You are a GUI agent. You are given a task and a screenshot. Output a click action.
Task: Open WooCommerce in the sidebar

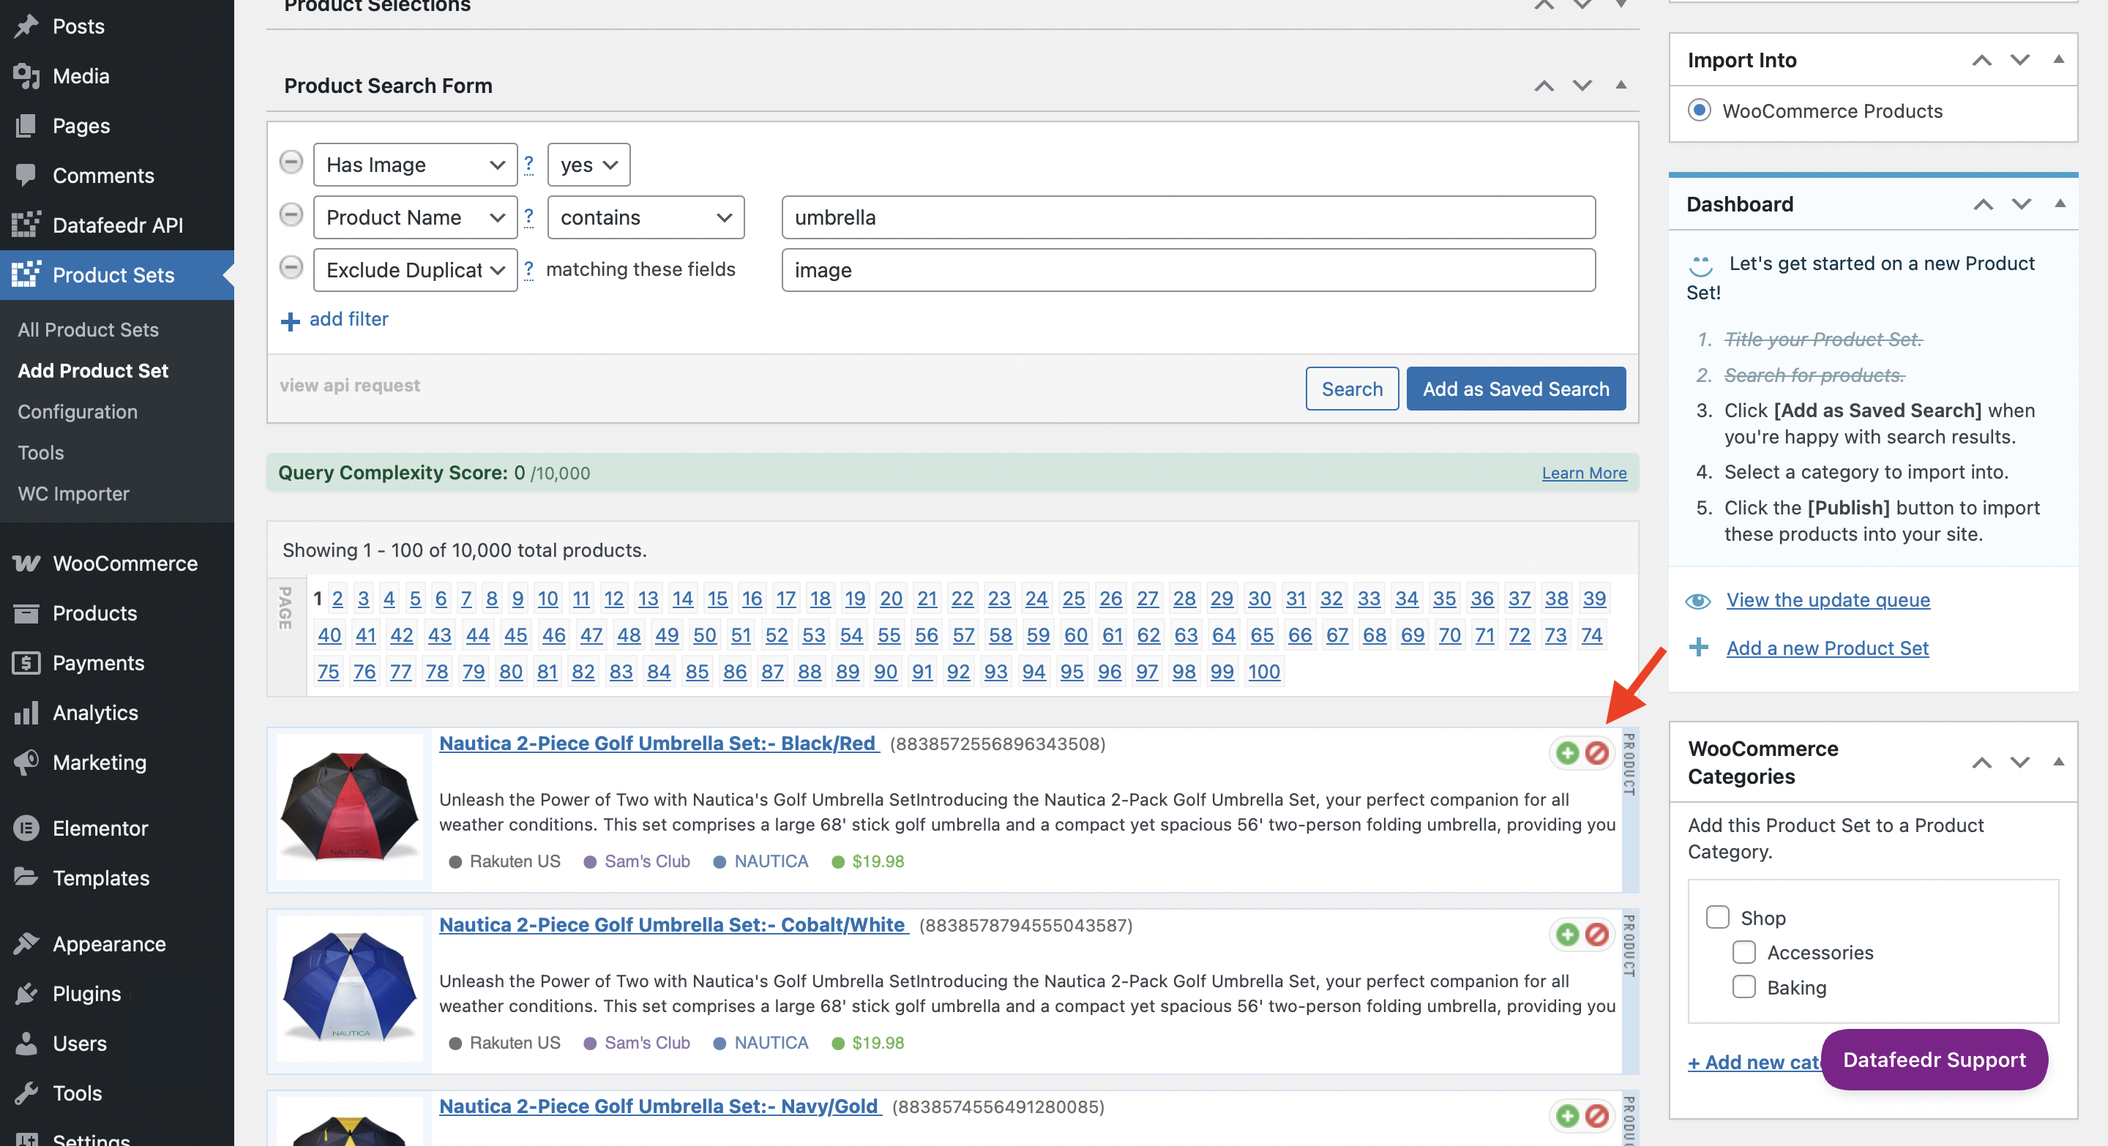(117, 563)
